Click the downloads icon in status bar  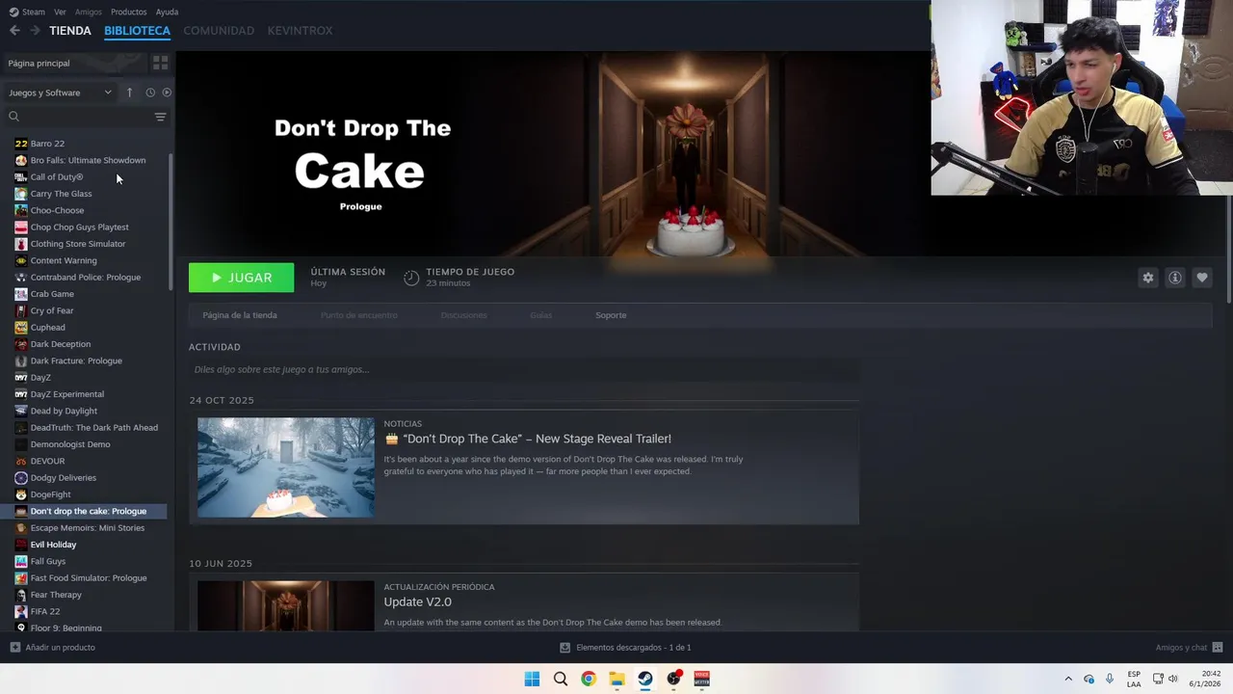(565, 648)
